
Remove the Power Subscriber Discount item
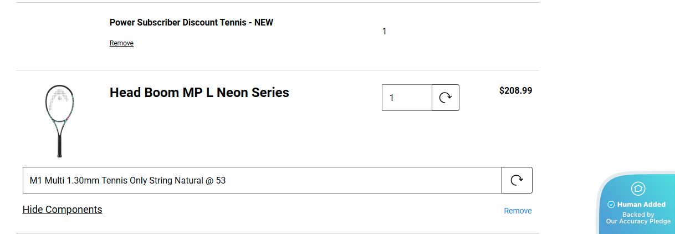[121, 43]
